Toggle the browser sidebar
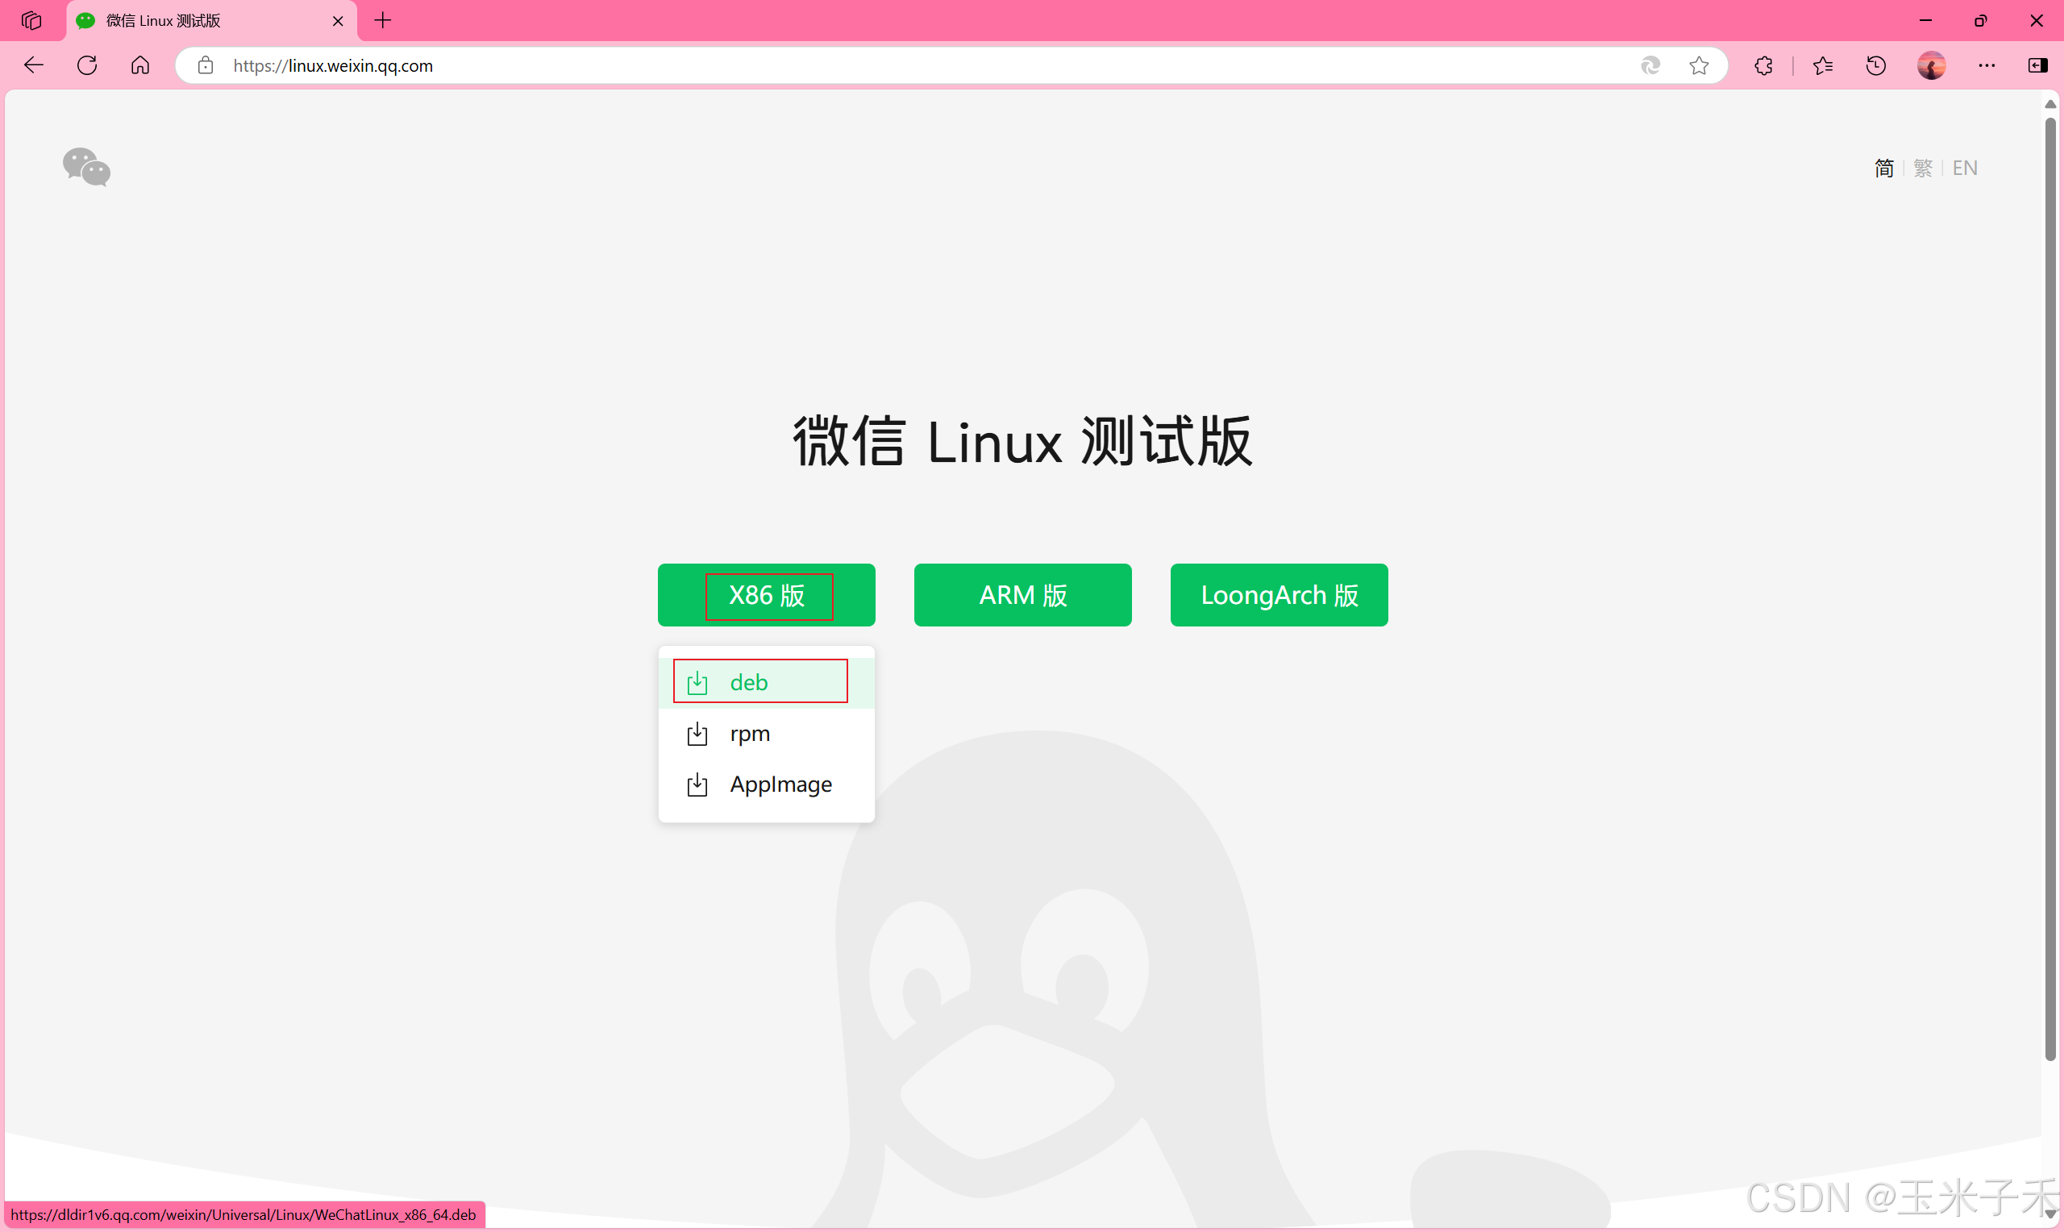Viewport: 2064px width, 1232px height. click(x=2037, y=65)
